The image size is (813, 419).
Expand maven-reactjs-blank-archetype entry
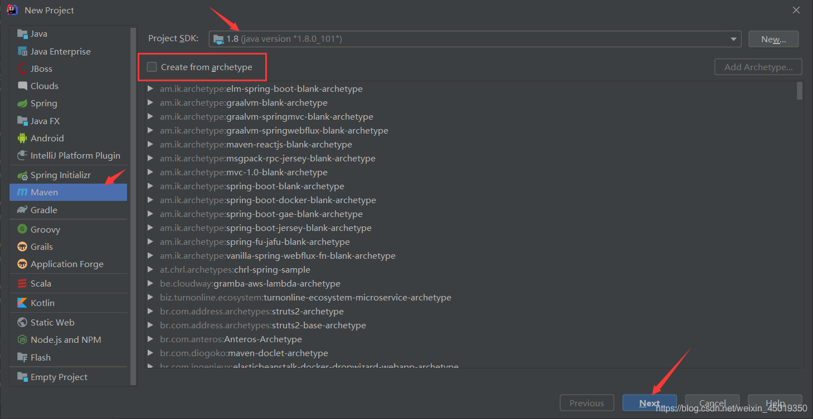pyautogui.click(x=150, y=145)
